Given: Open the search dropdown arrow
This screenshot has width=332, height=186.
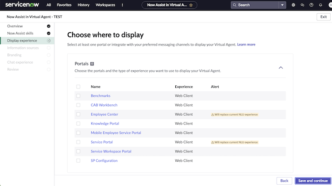Looking at the screenshot, I should point(282,5).
